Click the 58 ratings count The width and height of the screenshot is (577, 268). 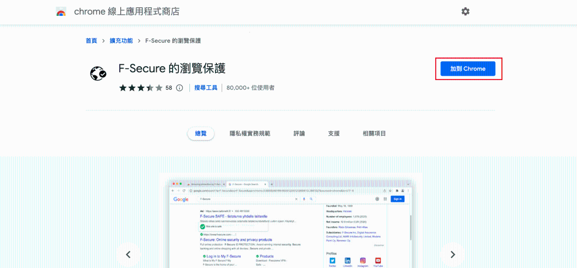click(x=169, y=88)
